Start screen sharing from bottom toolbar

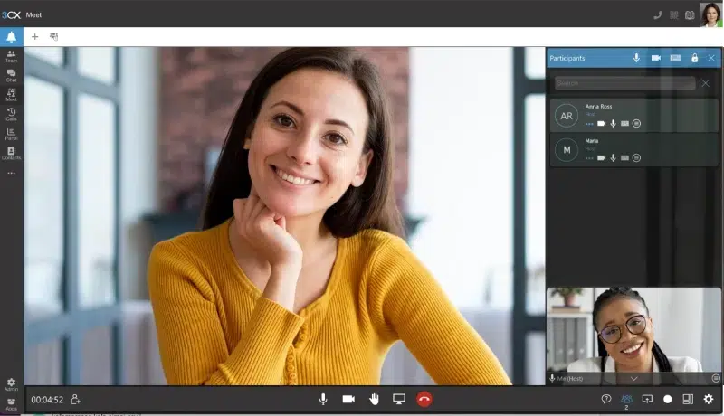coord(398,399)
